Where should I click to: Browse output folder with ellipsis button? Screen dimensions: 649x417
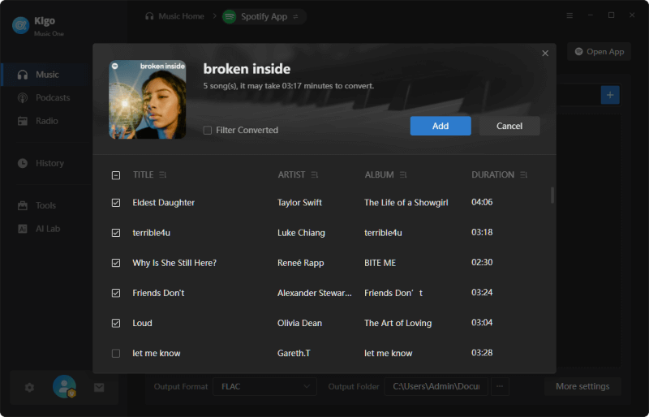[x=500, y=387]
